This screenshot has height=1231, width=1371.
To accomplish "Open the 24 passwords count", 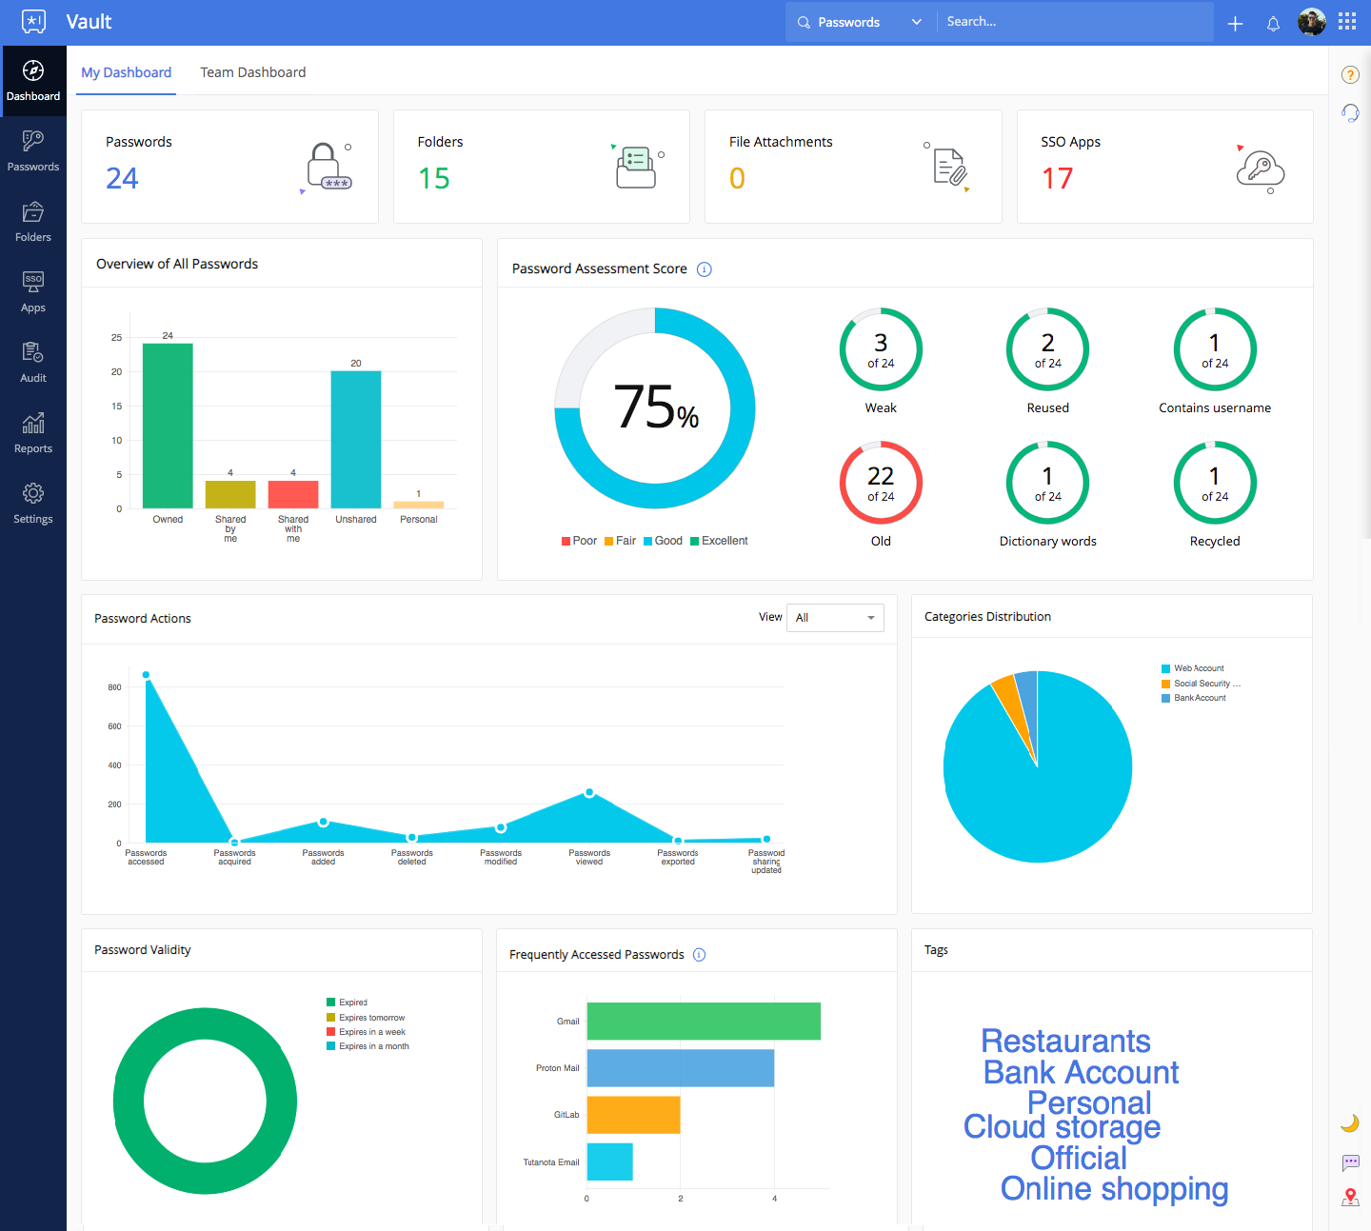I will pos(122,178).
